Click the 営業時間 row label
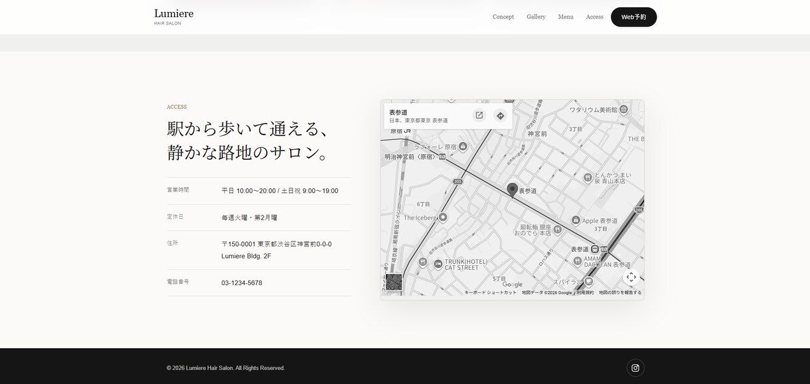Image resolution: width=810 pixels, height=384 pixels. (x=178, y=190)
